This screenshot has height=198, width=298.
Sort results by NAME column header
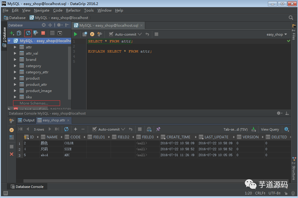(x=52, y=137)
